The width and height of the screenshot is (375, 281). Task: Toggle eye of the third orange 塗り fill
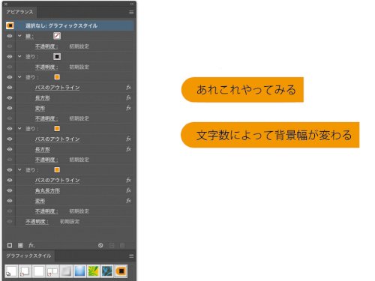(x=10, y=170)
